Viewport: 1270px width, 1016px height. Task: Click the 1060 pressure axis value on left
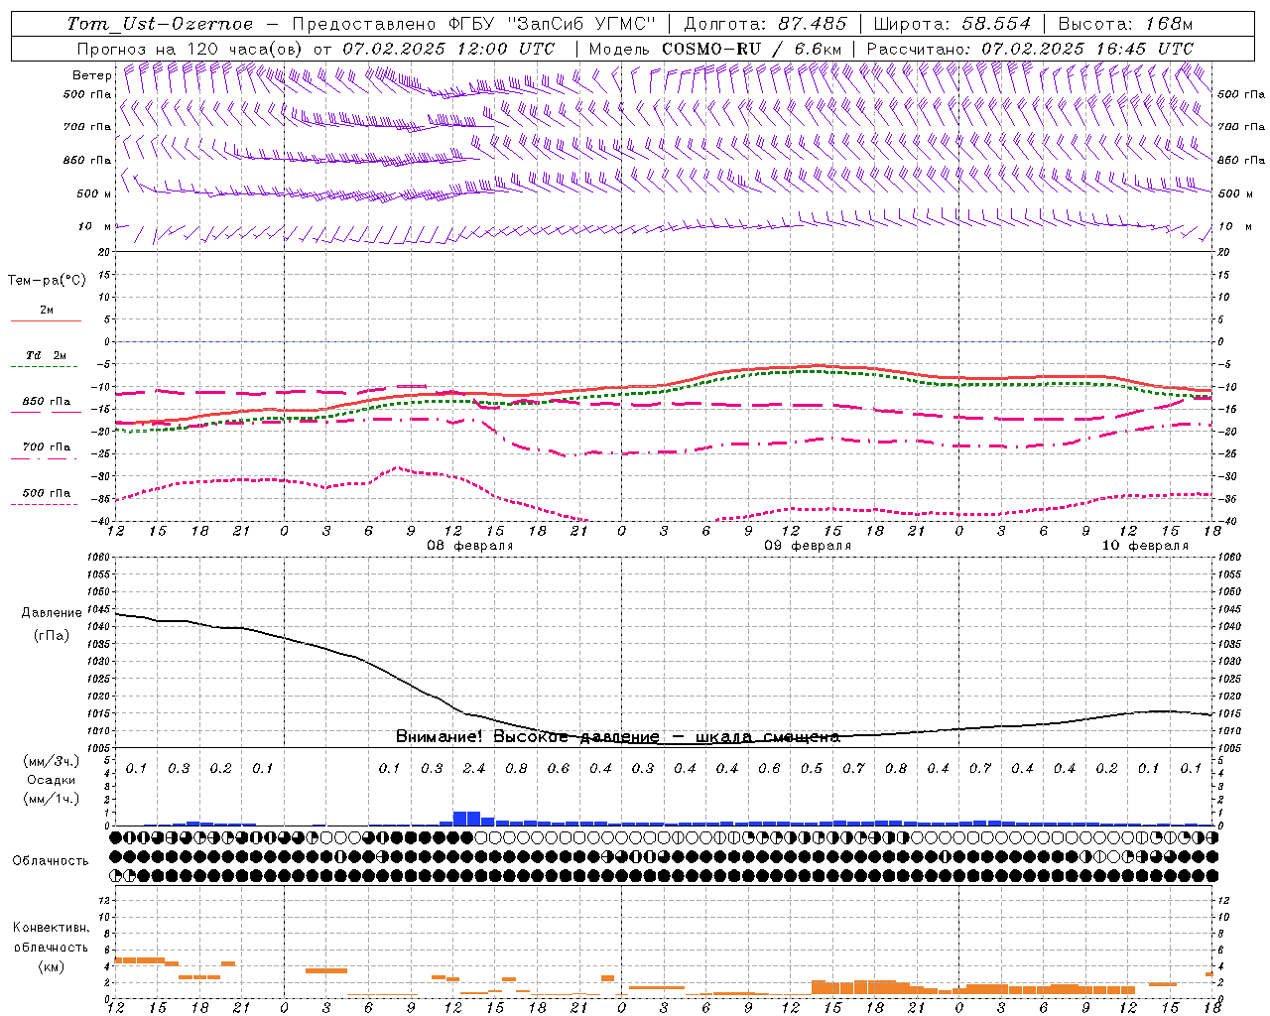[99, 558]
